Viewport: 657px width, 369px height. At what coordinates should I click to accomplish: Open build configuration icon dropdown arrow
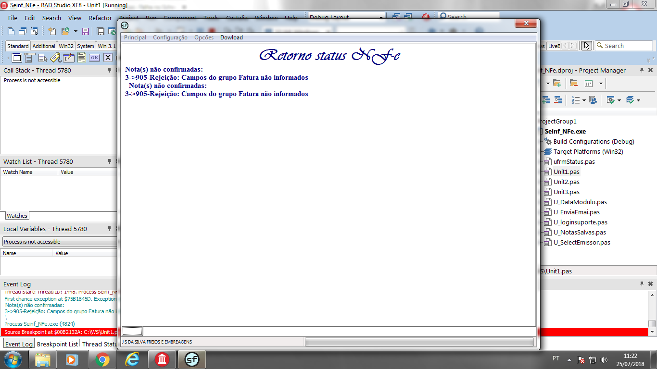point(619,100)
